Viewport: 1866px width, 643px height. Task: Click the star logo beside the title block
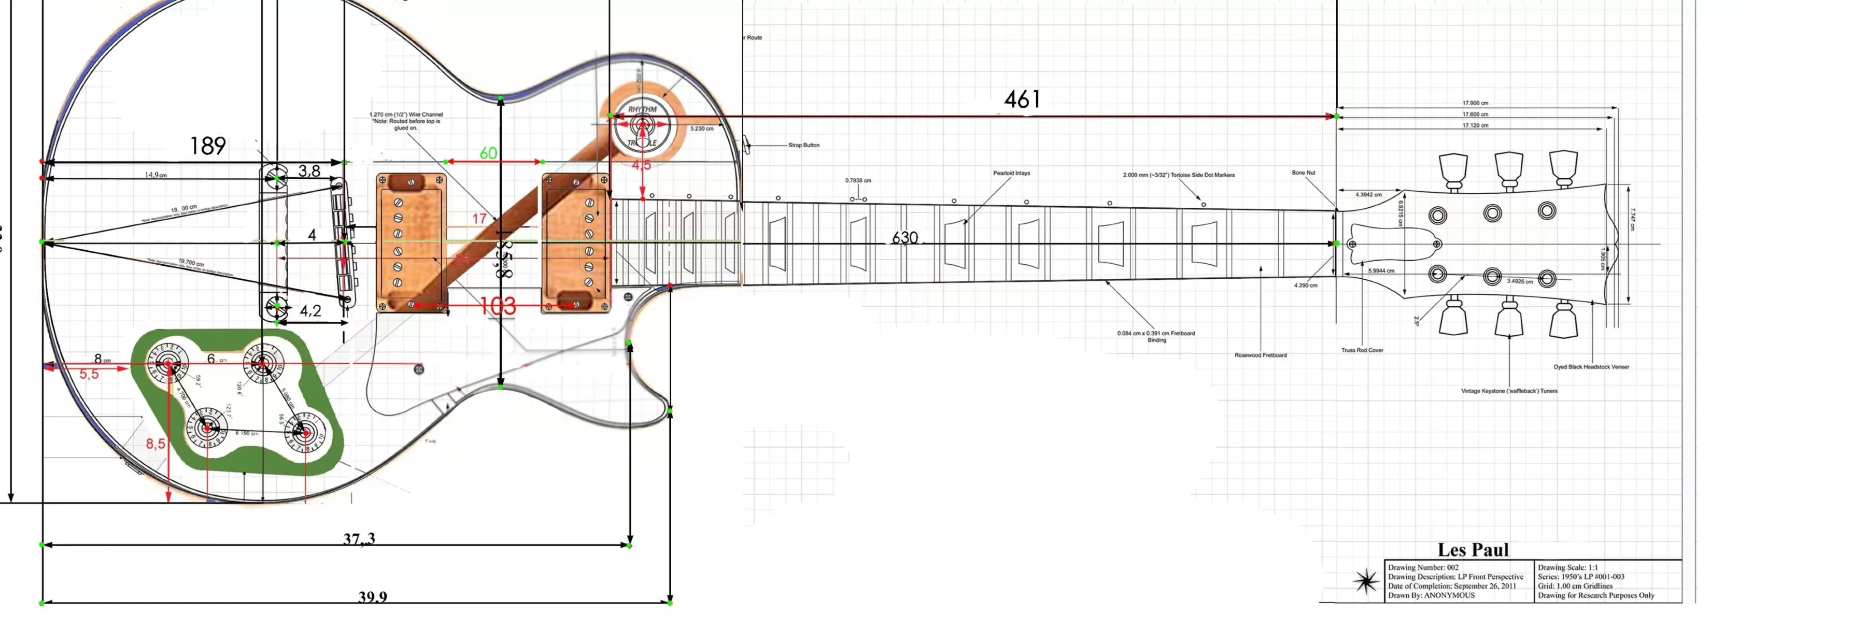point(1365,581)
